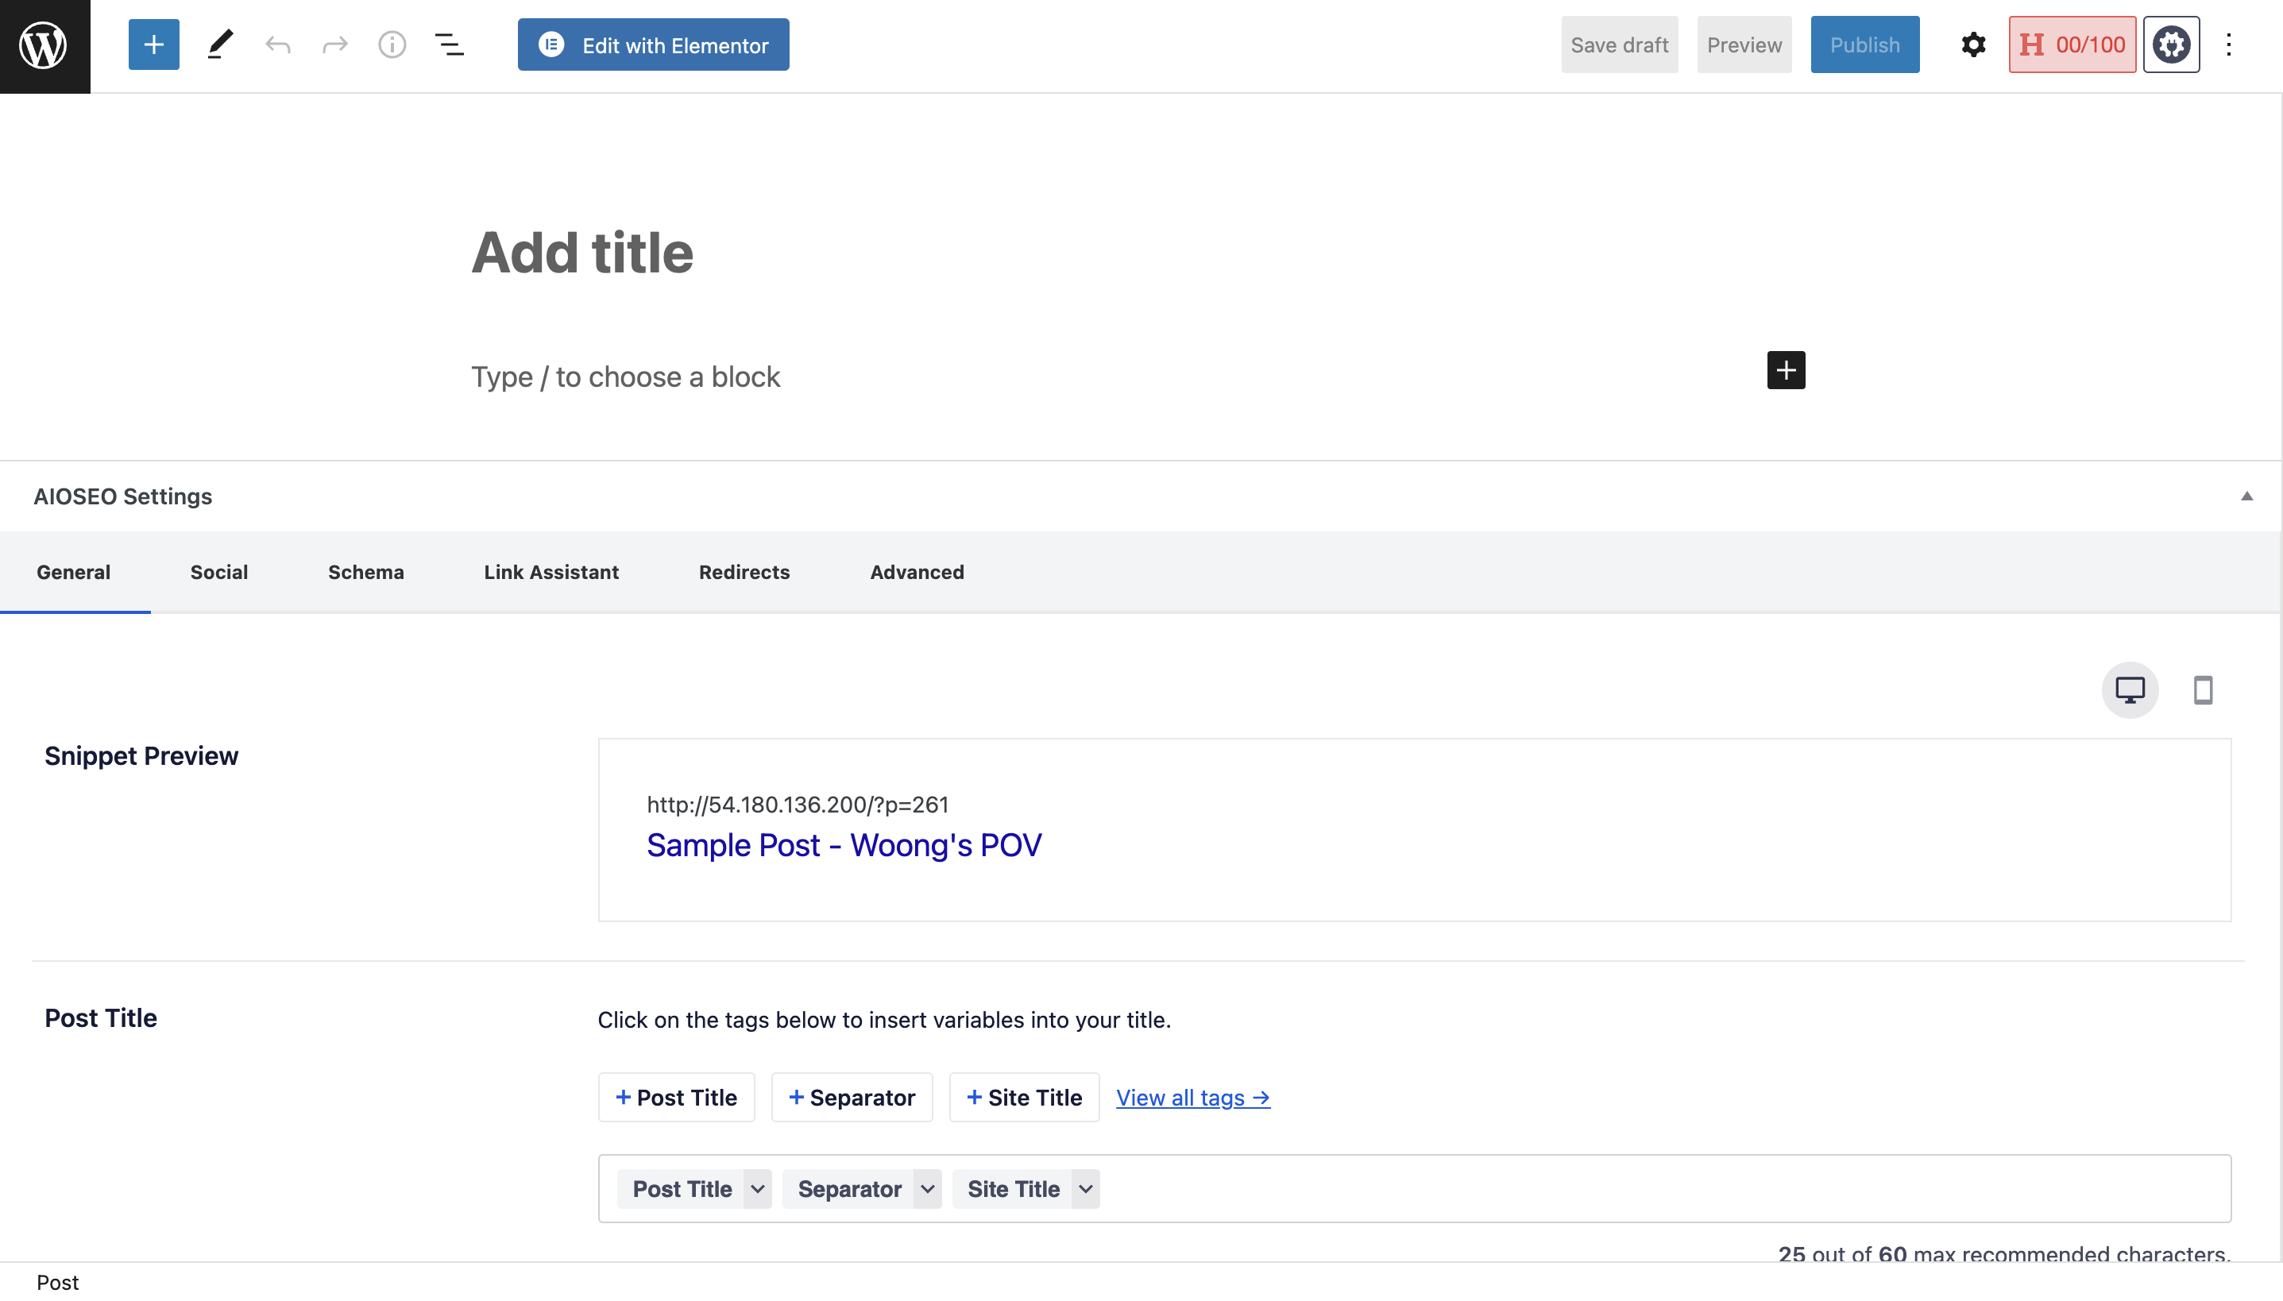Open the AIOSEO sidebar icon
This screenshot has height=1301, width=2283.
[x=2171, y=44]
